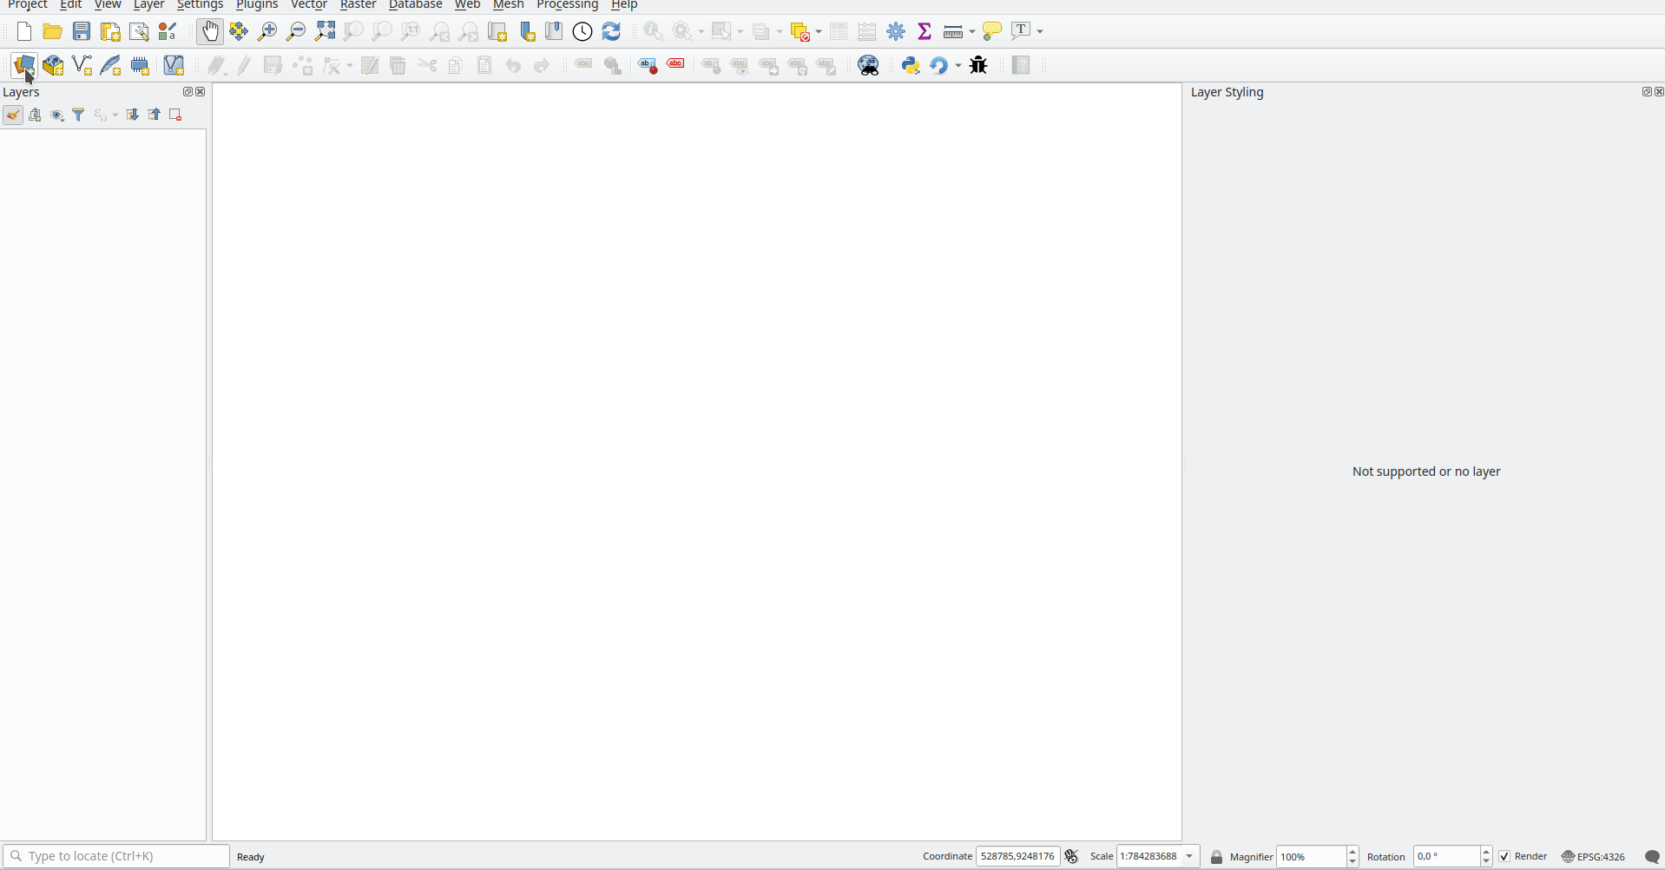Image resolution: width=1665 pixels, height=870 pixels.
Task: Click the EPSG:4326 CRS button
Action: (x=1593, y=857)
